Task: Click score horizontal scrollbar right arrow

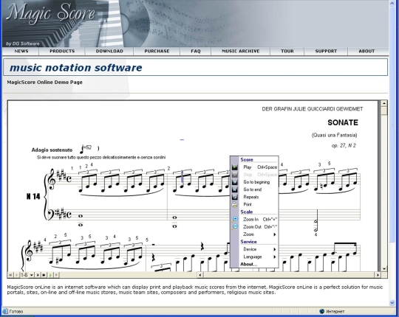Action: tap(378, 275)
